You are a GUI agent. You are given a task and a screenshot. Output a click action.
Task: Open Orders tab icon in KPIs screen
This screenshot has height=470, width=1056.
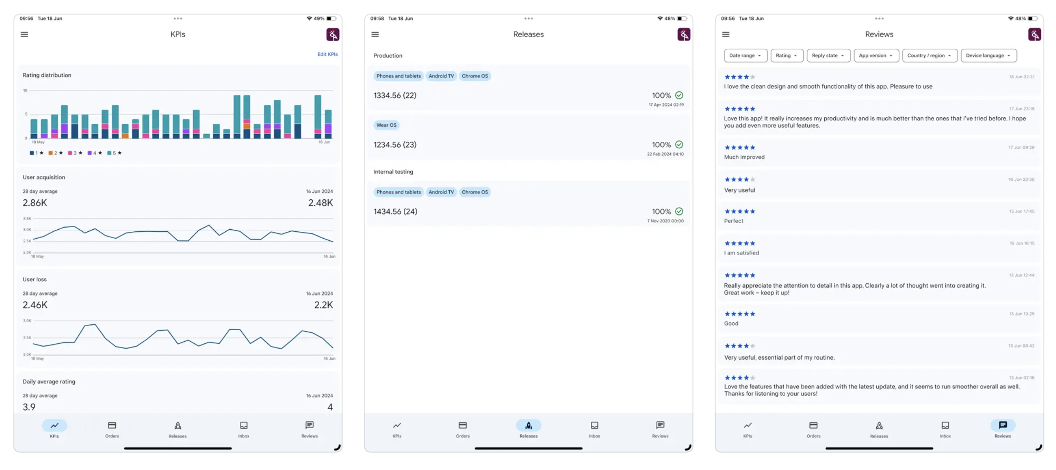click(x=112, y=425)
